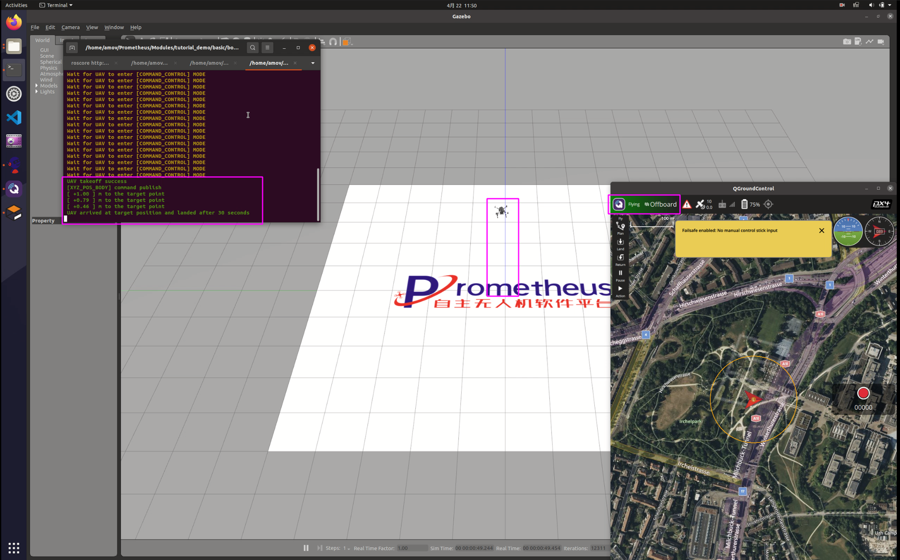
Task: Click the Real Time Factor field
Action: click(x=412, y=548)
